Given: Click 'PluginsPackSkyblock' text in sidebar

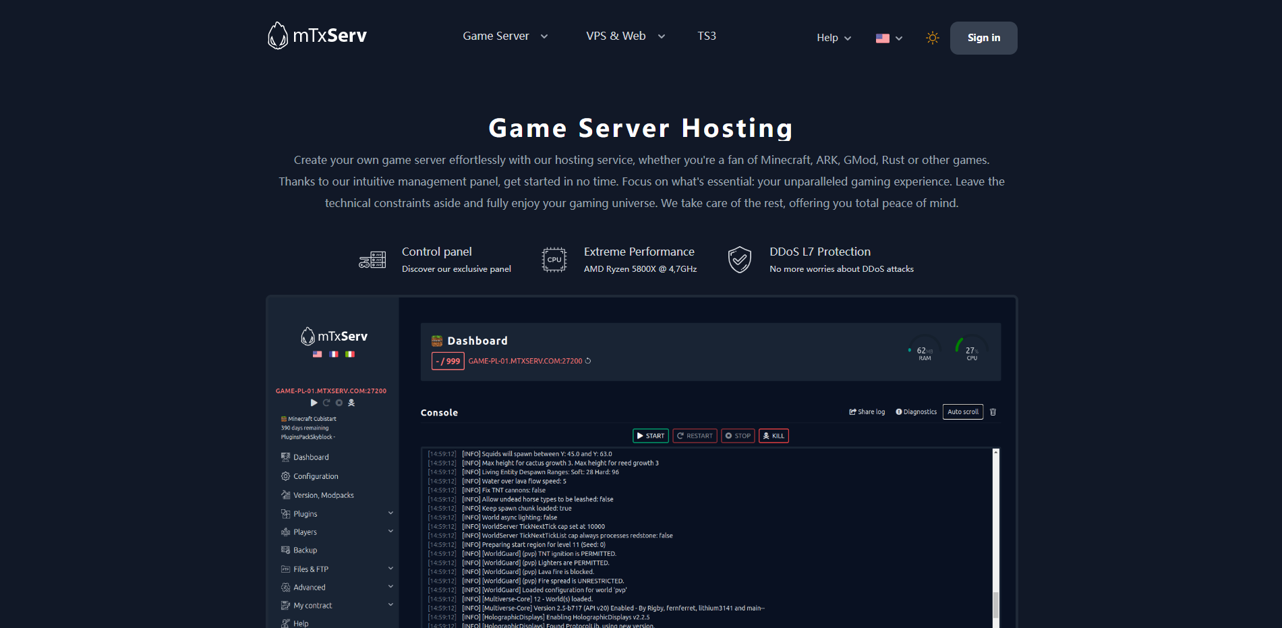Looking at the screenshot, I should (x=308, y=437).
